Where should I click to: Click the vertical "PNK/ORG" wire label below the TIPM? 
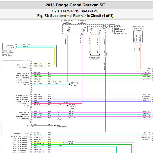pyautogui.click(x=66, y=41)
